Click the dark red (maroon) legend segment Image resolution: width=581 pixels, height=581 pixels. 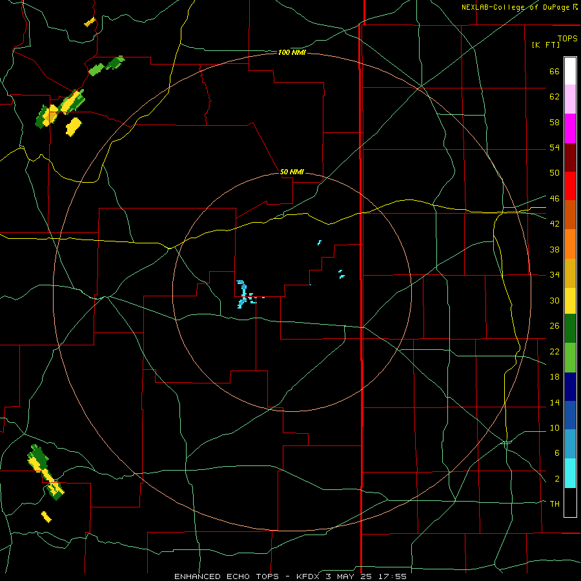570,158
